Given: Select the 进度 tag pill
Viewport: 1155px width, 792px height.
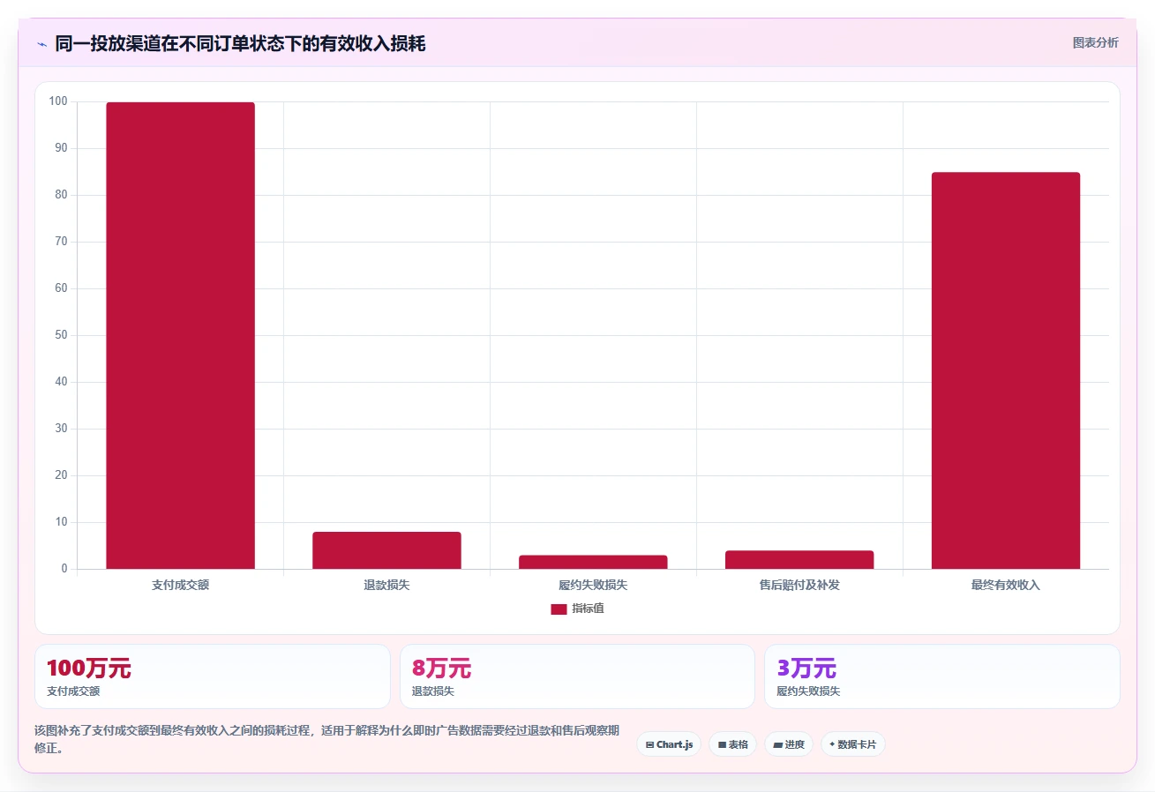Looking at the screenshot, I should 789,744.
